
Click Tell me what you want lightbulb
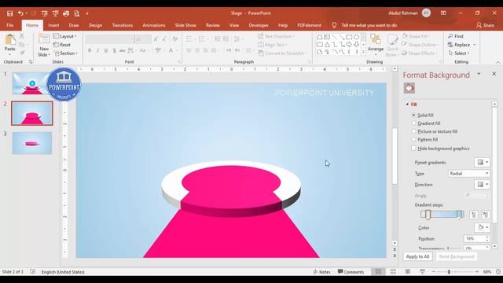(334, 25)
